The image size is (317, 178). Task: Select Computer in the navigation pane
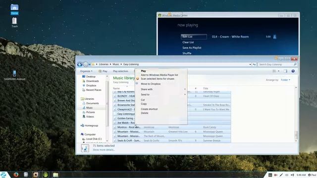(90, 134)
